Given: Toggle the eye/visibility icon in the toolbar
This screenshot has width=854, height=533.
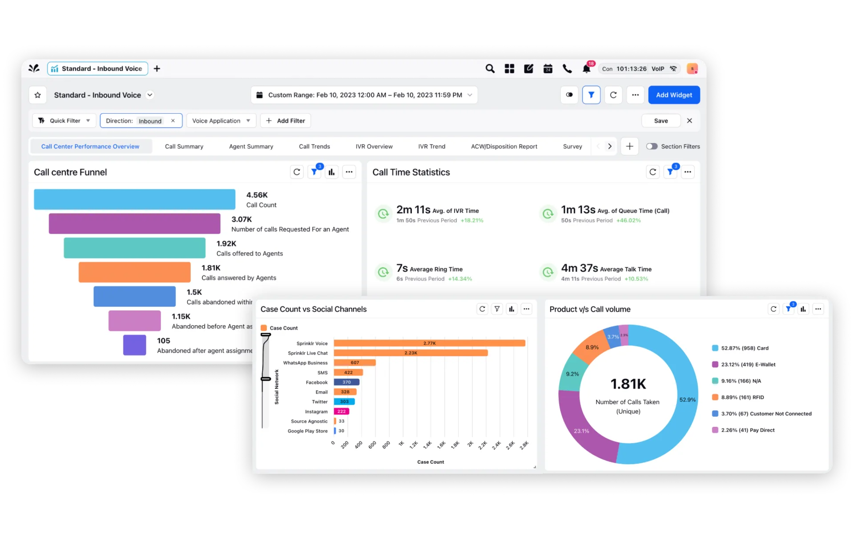Looking at the screenshot, I should click(569, 95).
